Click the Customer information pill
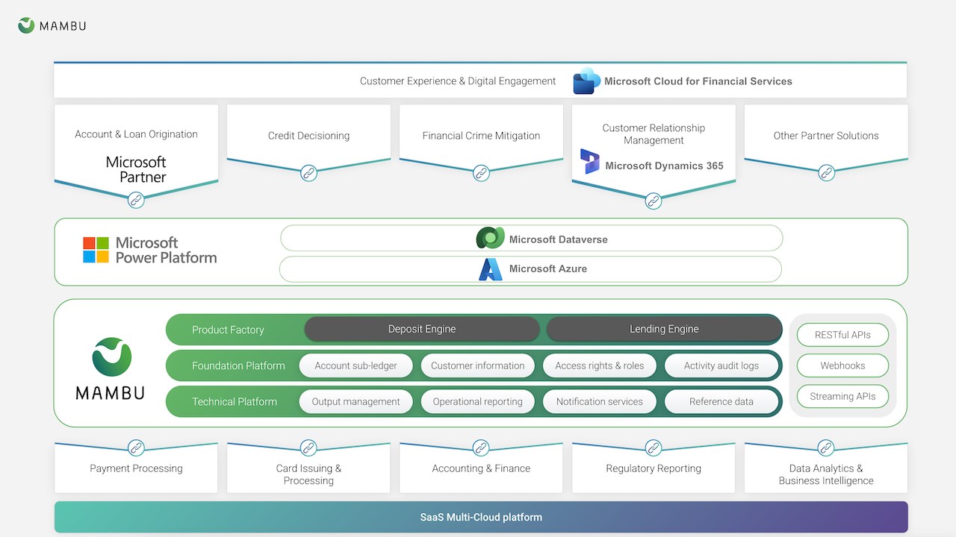The height and width of the screenshot is (537, 956). click(x=478, y=365)
